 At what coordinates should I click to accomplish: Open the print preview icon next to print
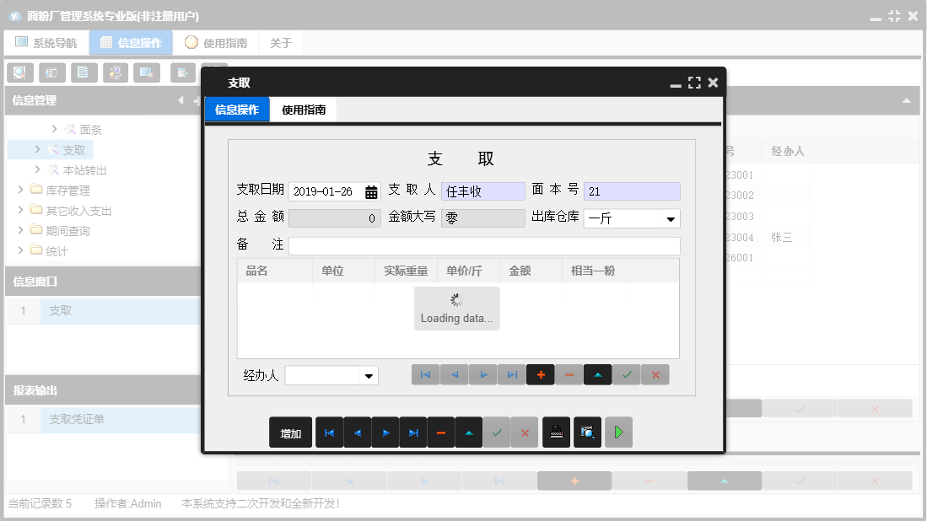[x=586, y=432]
